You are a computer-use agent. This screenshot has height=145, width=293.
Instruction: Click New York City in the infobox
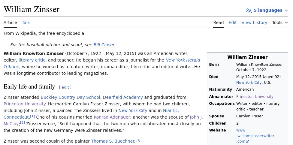[x=249, y=83]
